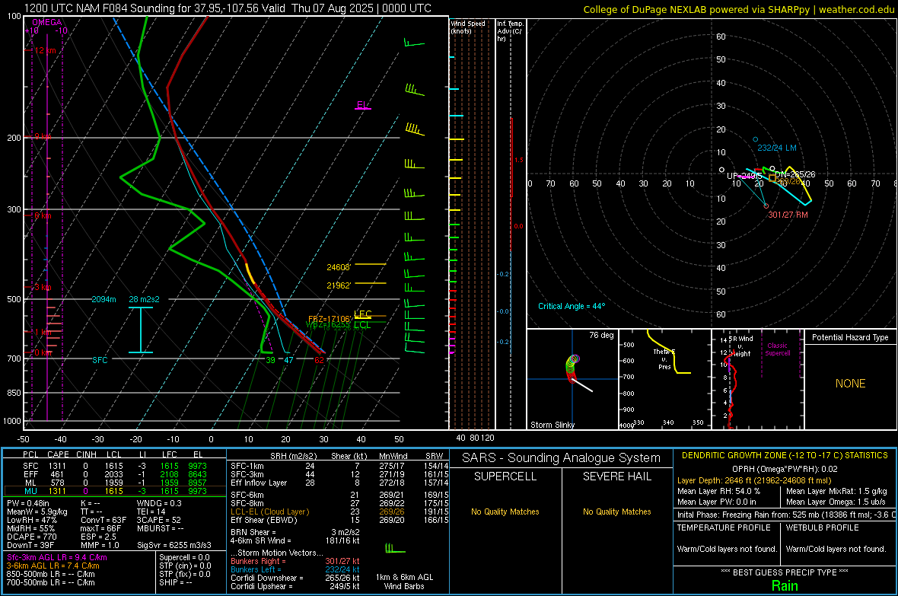Select the EFF parcel row
Viewport: 898px width, 596px height.
[x=116, y=474]
